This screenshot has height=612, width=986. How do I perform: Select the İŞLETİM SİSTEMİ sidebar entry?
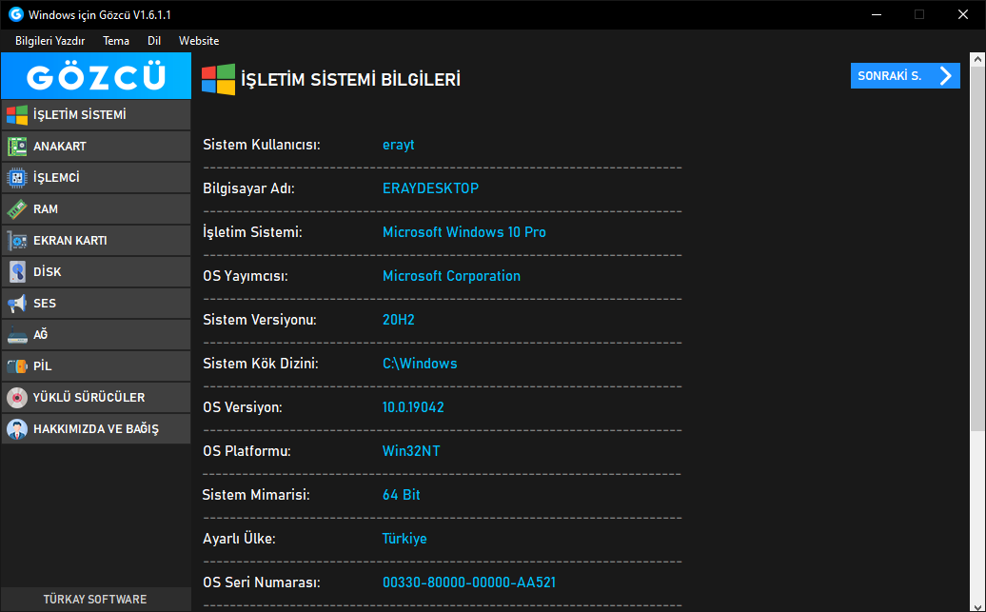tap(96, 115)
